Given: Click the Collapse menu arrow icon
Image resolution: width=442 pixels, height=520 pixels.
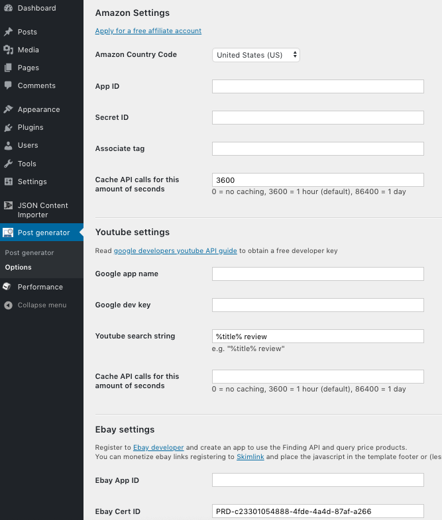Looking at the screenshot, I should pos(9,305).
